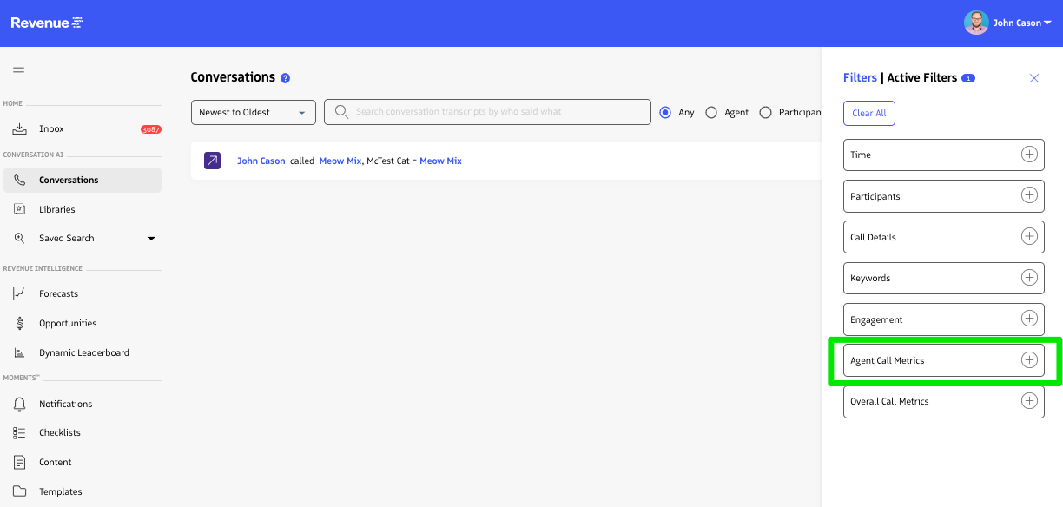The width and height of the screenshot is (1063, 507).
Task: Close the Filters panel
Action: [1033, 78]
